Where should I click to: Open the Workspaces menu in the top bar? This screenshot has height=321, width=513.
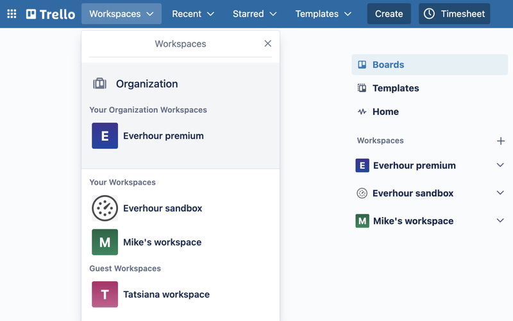121,13
